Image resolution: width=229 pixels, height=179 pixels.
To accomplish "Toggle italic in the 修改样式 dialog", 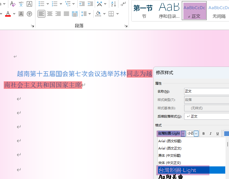I will click(210, 134).
